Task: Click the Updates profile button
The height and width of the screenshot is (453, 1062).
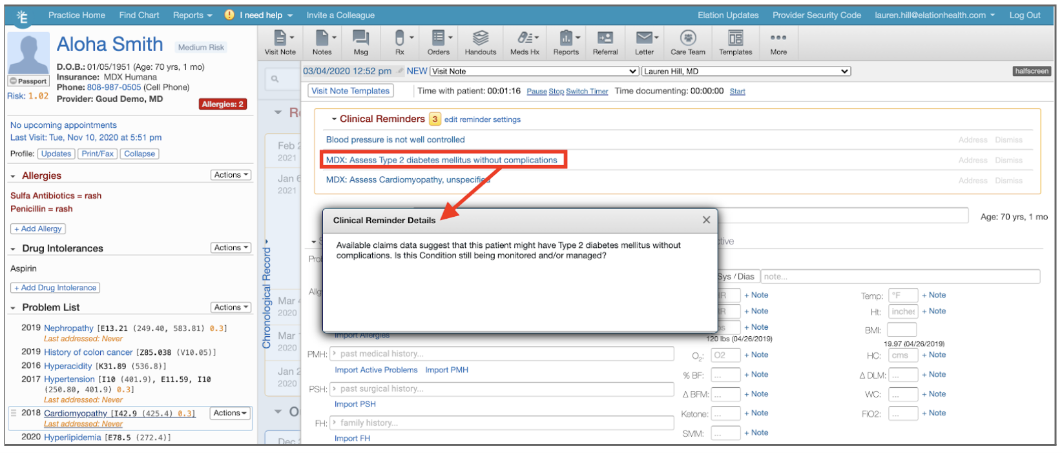Action: [56, 154]
